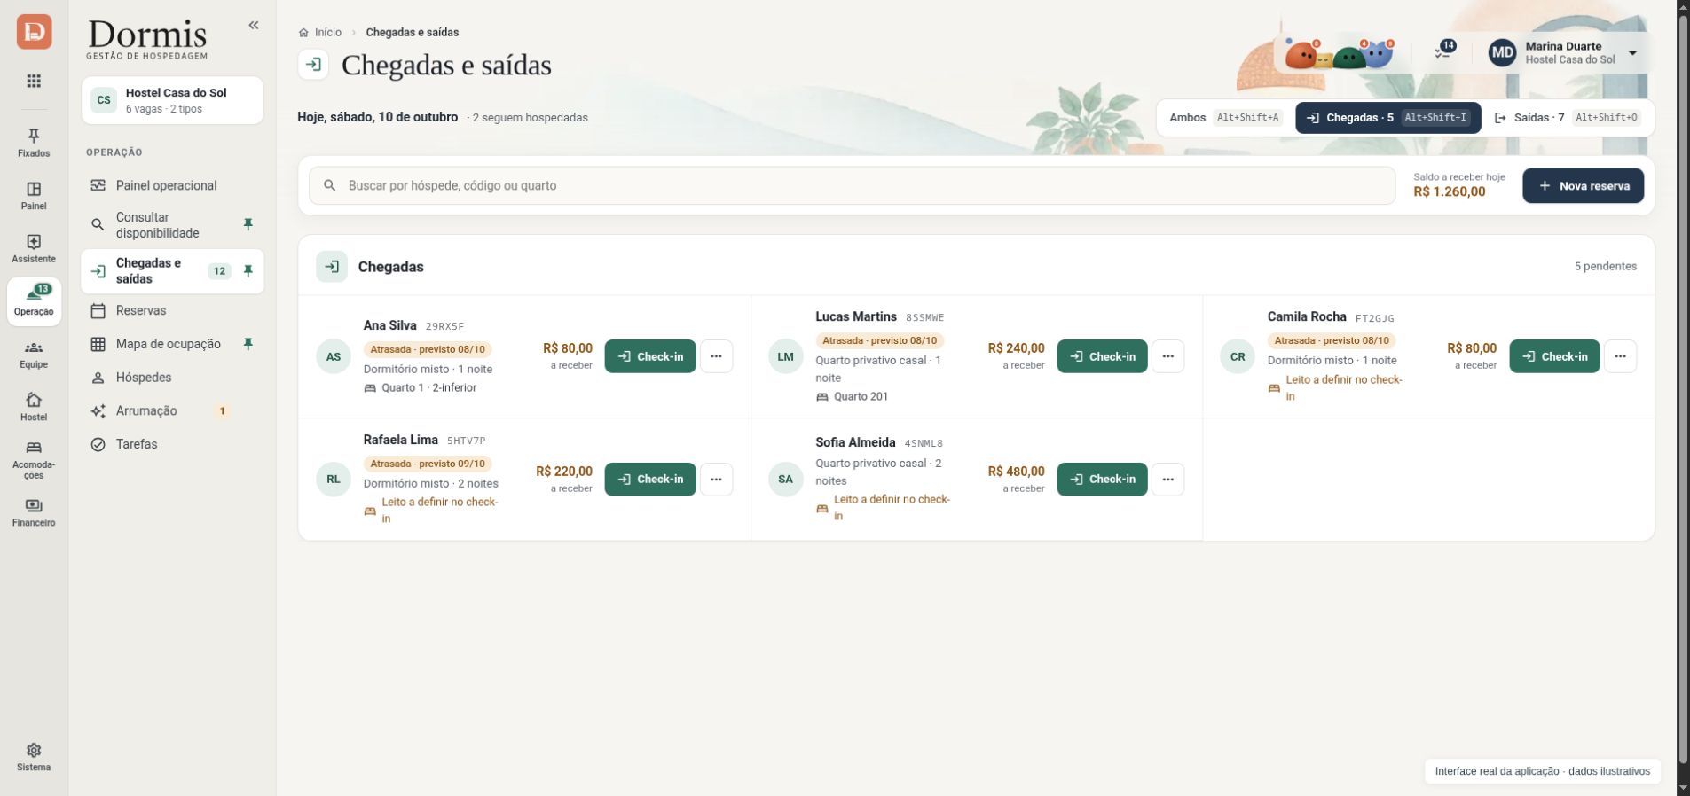Screen dimensions: 1690x796
Task: Open the apps grid launcher icon
Action: click(x=34, y=82)
